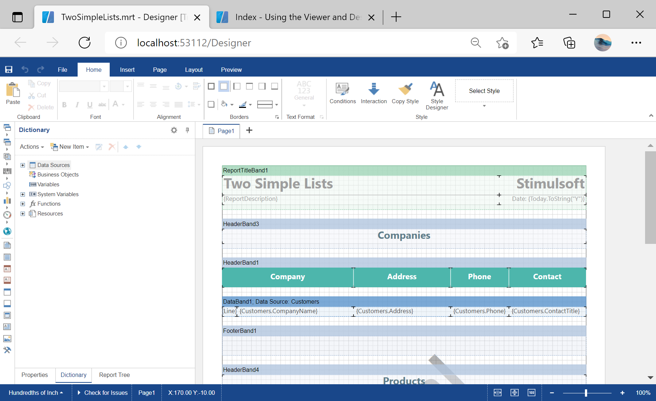Switch to the Page ribbon tab

(160, 70)
